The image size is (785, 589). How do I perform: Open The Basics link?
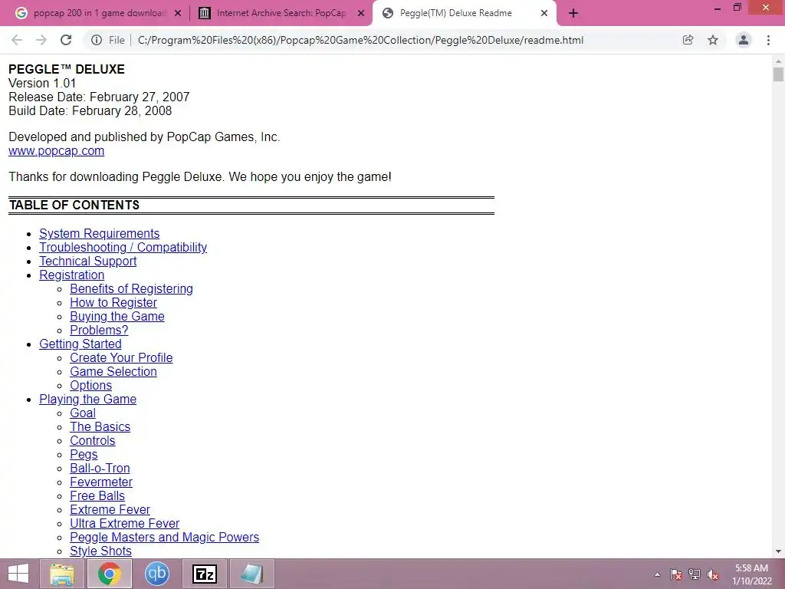pos(100,426)
